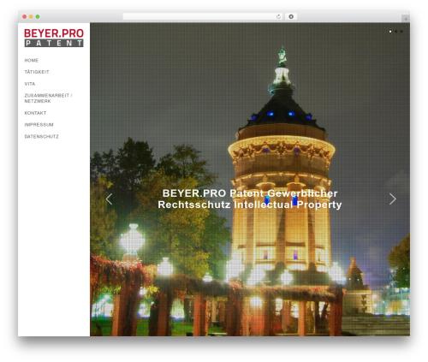This screenshot has width=428, height=362.
Task: Open the Home menu item
Action: [x=32, y=61]
